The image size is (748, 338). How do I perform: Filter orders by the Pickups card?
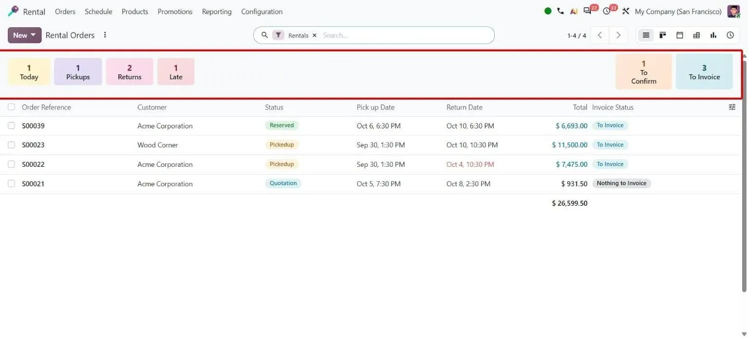[78, 72]
